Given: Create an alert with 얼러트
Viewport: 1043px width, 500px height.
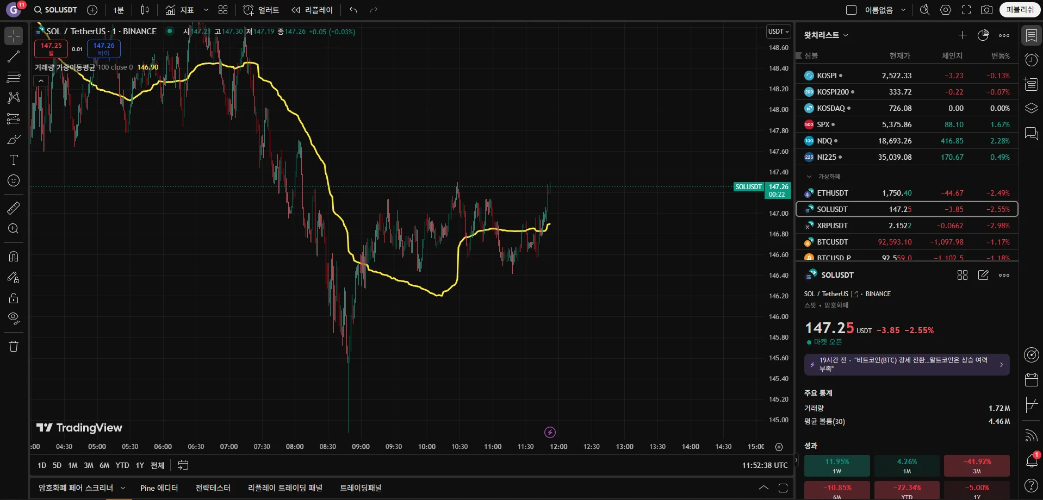Looking at the screenshot, I should coord(261,10).
